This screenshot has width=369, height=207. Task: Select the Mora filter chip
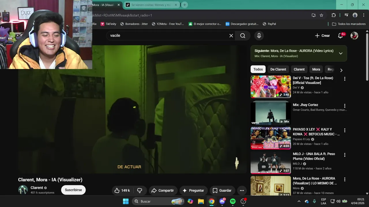(316, 69)
